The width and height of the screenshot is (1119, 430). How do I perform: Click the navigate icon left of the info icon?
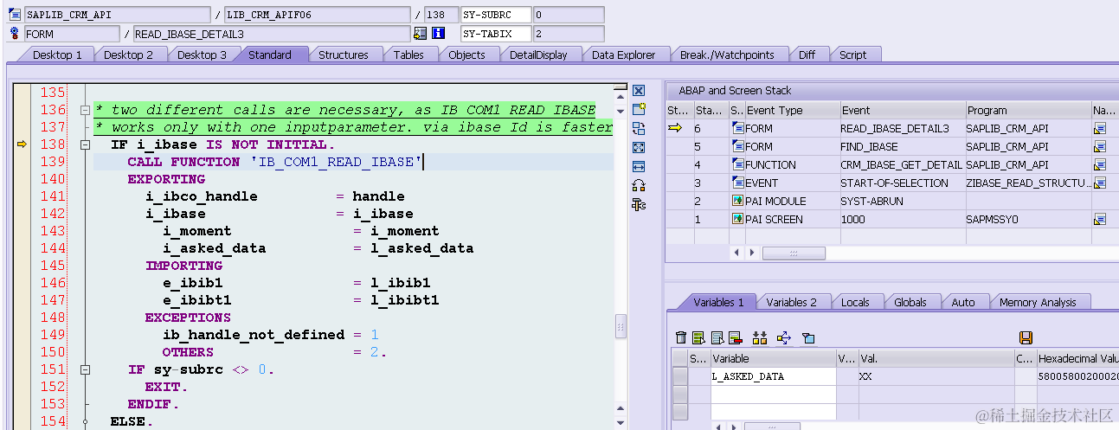[421, 34]
